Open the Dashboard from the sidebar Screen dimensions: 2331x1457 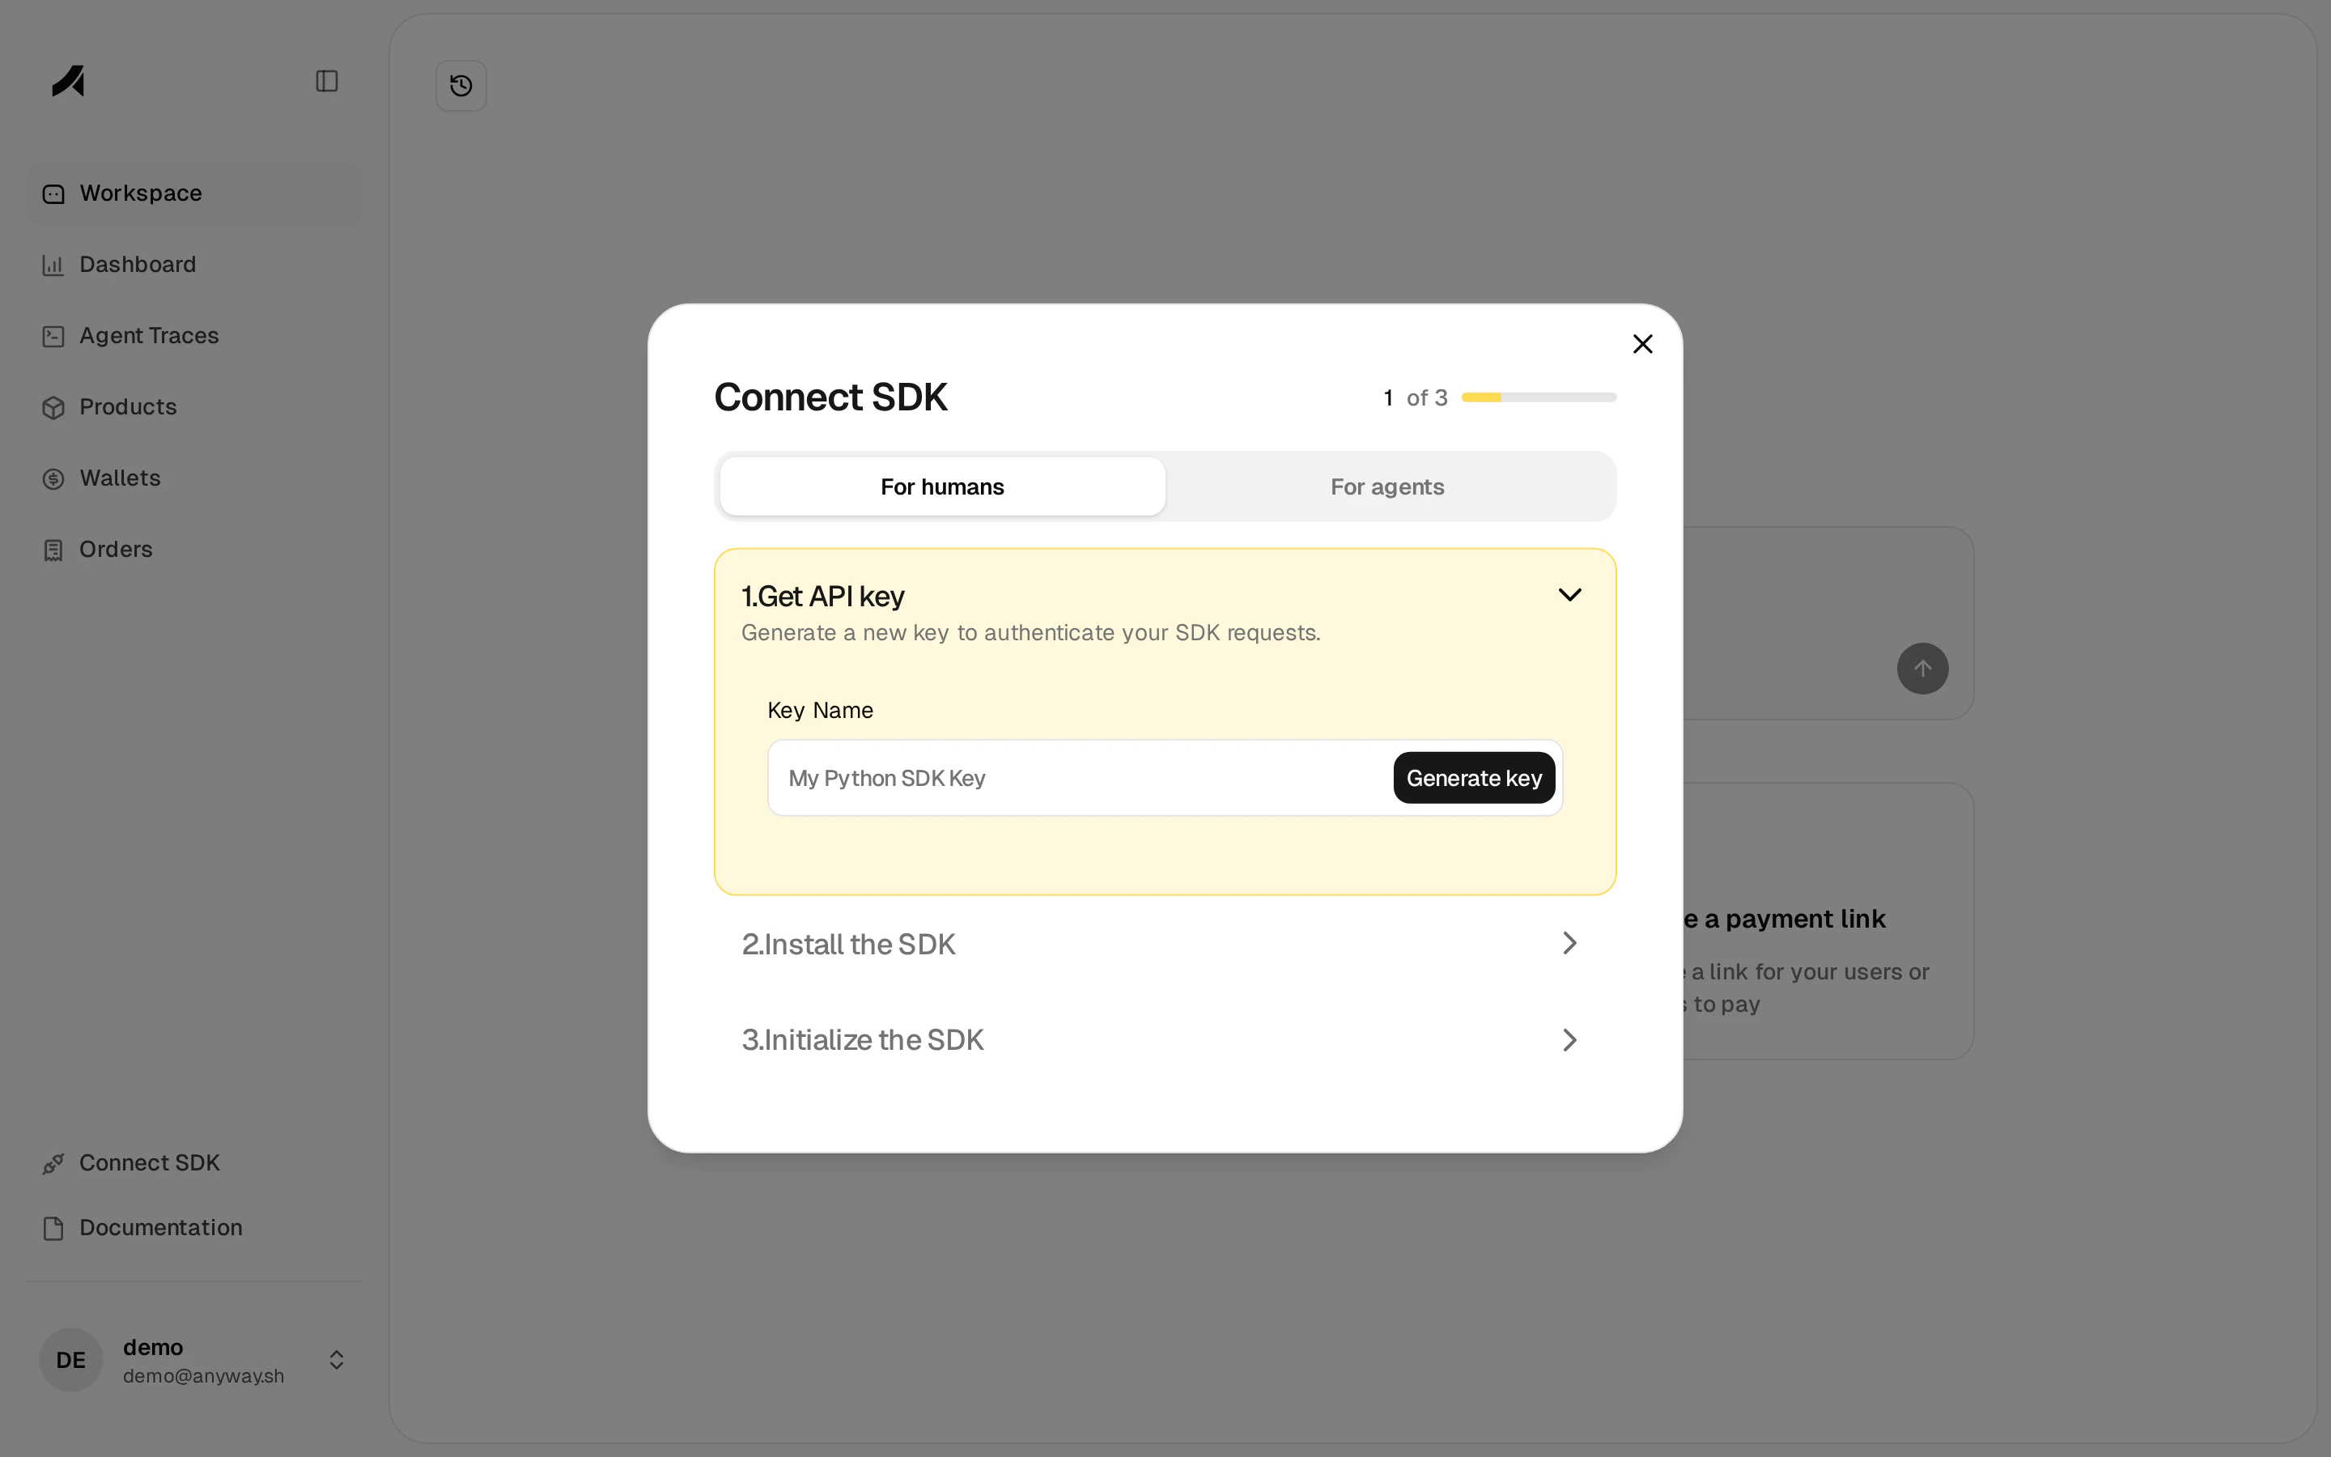pyautogui.click(x=136, y=264)
